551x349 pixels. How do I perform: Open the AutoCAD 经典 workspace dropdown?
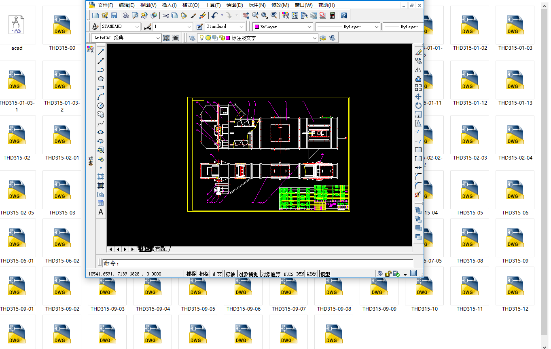click(x=126, y=38)
